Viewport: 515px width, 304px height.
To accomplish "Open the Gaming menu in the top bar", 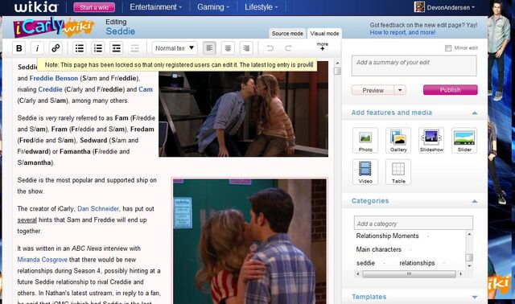I will coord(213,7).
